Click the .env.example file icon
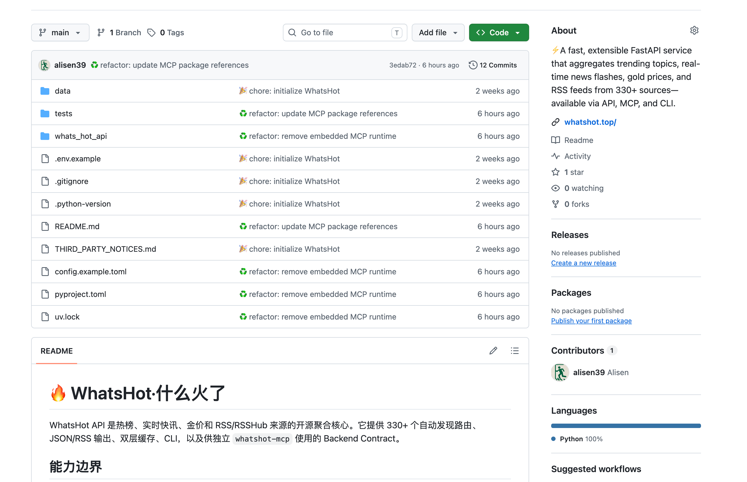Viewport: 747px width, 482px height. pos(45,159)
